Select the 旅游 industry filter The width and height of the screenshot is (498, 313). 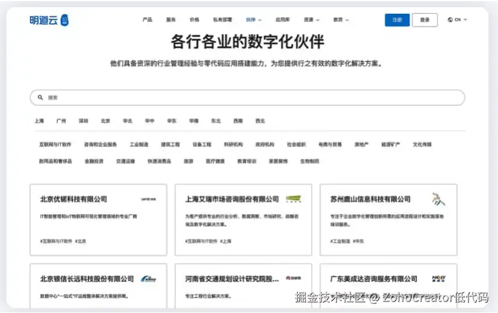tap(188, 162)
